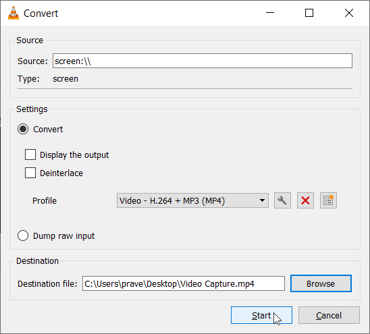
Task: Click into the Source input field
Action: (203, 61)
